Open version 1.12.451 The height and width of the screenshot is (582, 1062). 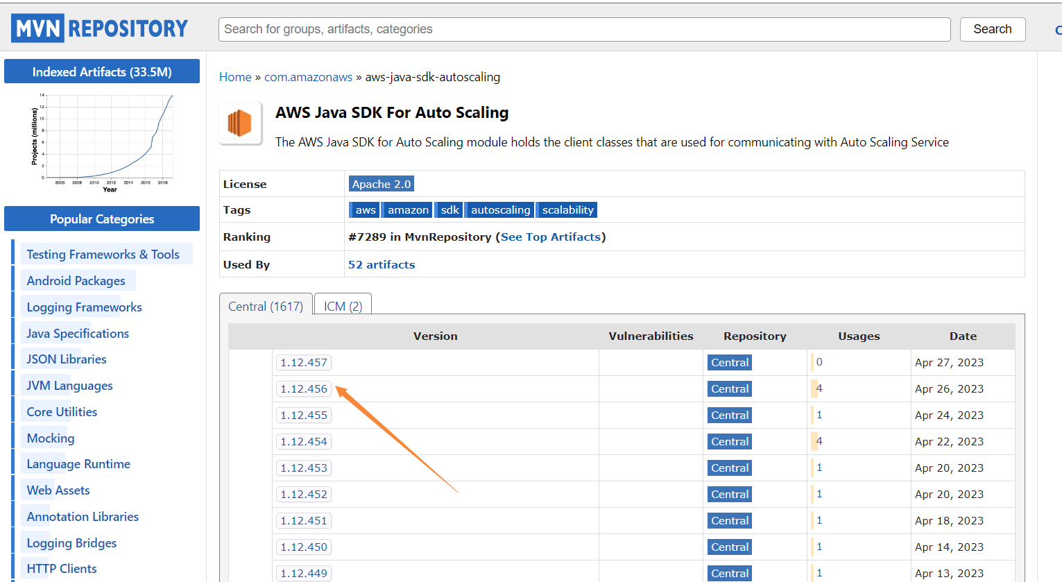pos(304,521)
